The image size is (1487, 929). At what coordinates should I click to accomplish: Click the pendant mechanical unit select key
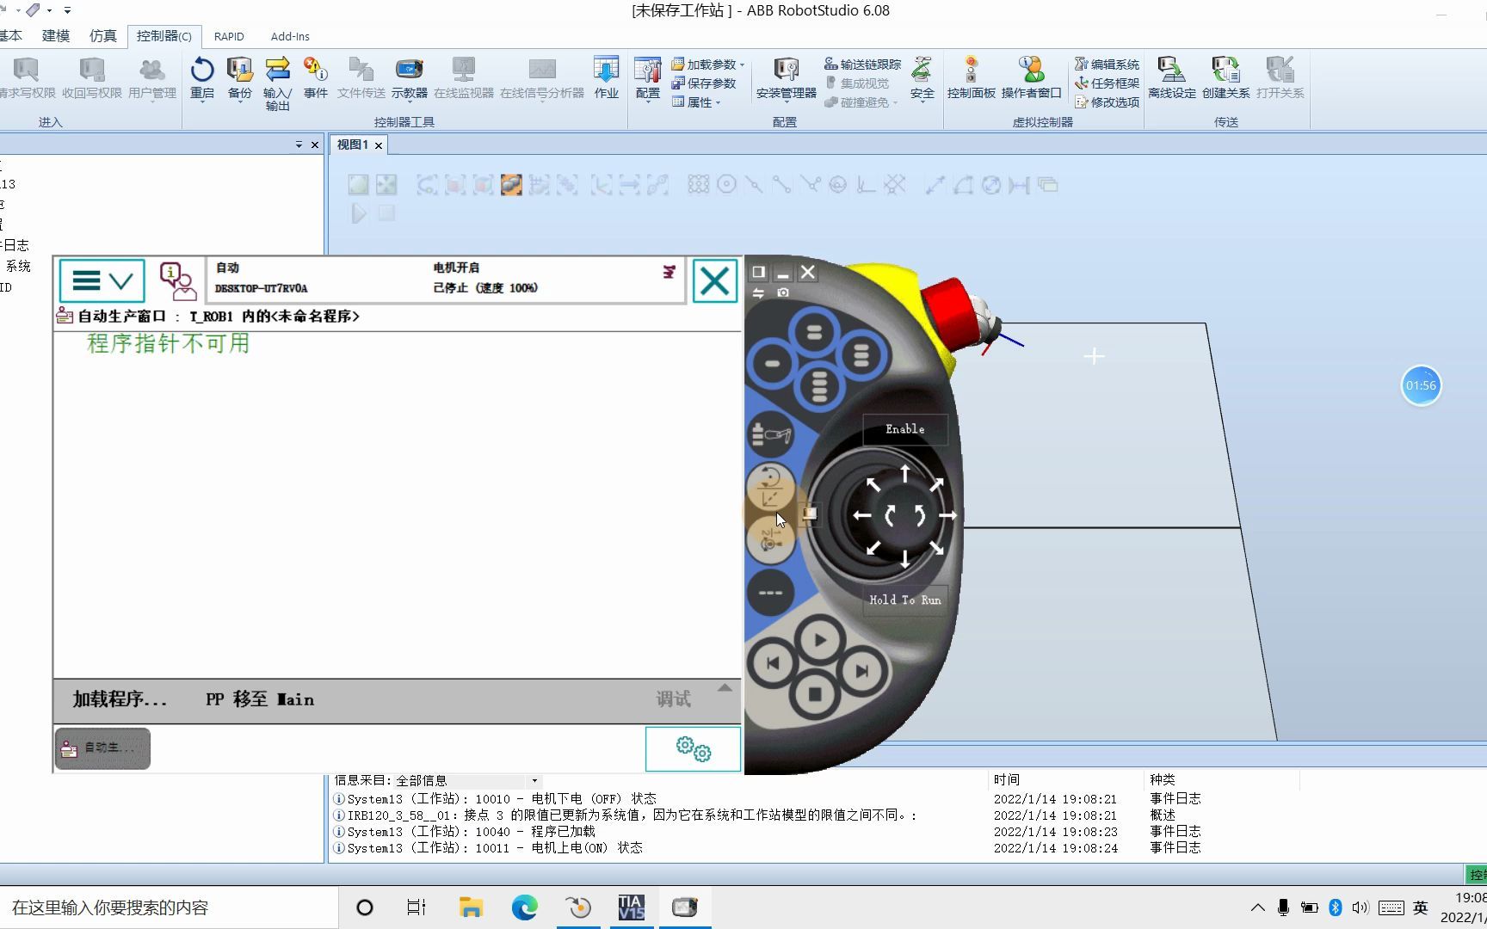coord(770,434)
